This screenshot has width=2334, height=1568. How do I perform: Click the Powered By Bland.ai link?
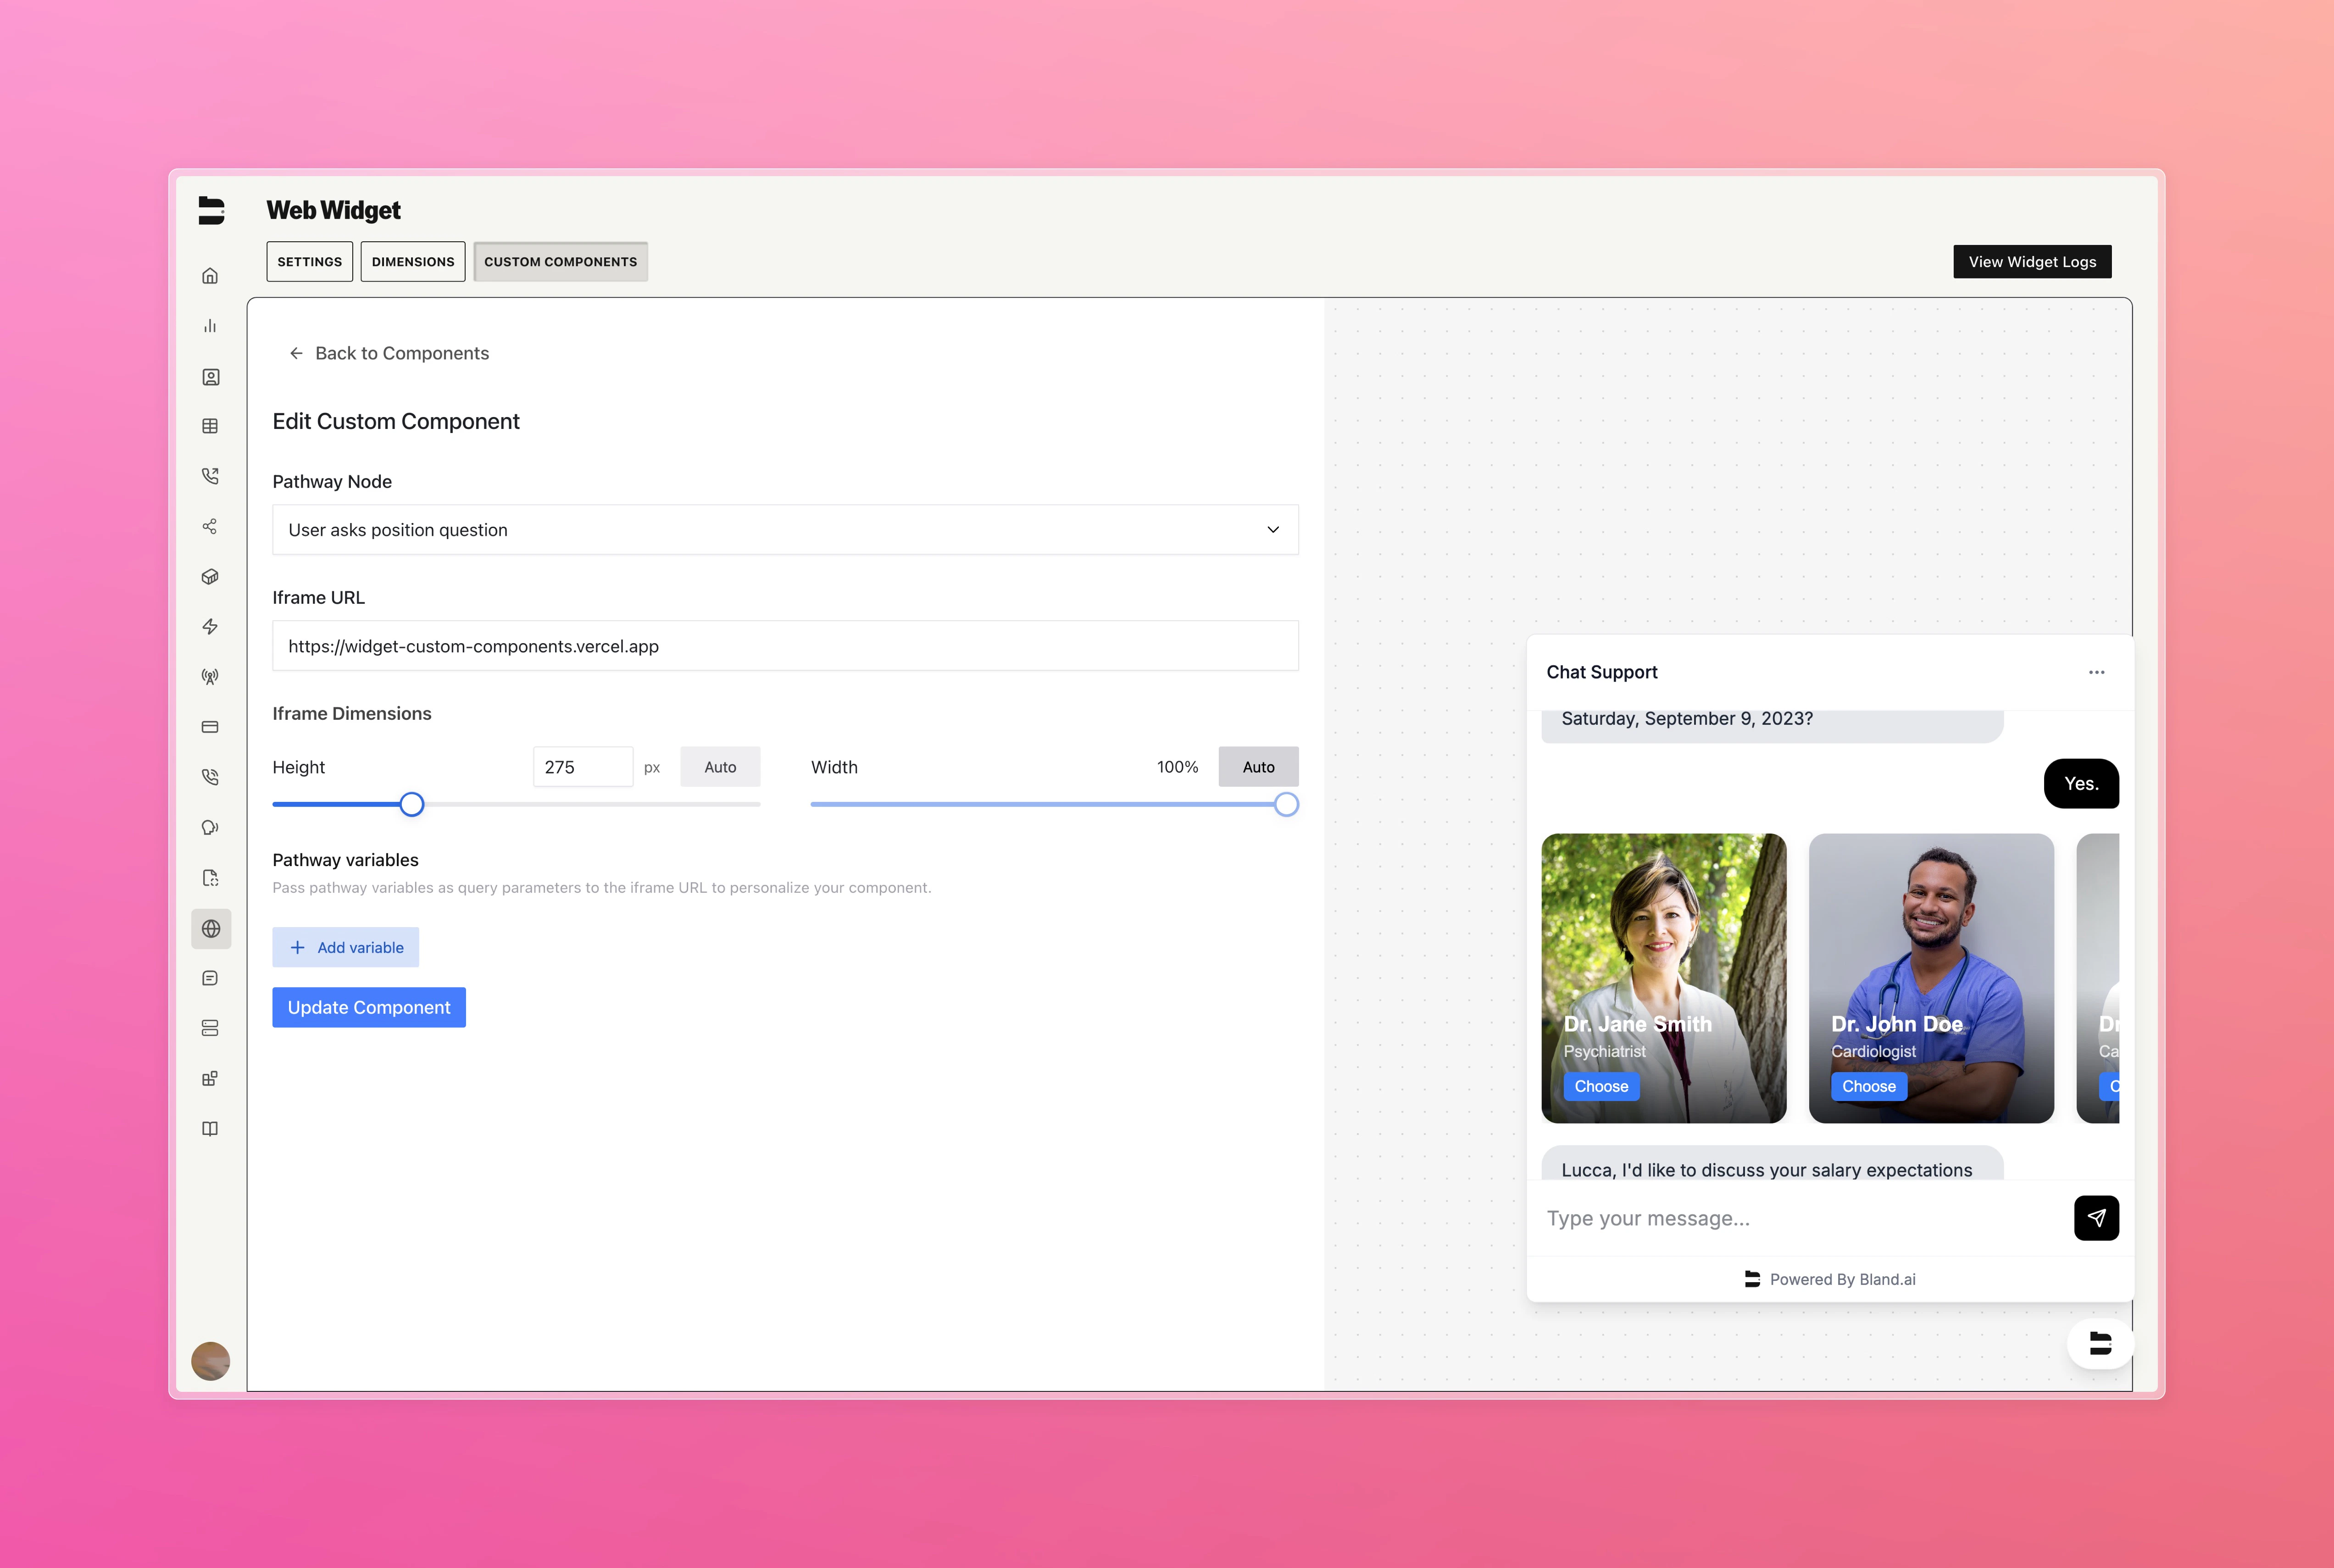[1830, 1280]
